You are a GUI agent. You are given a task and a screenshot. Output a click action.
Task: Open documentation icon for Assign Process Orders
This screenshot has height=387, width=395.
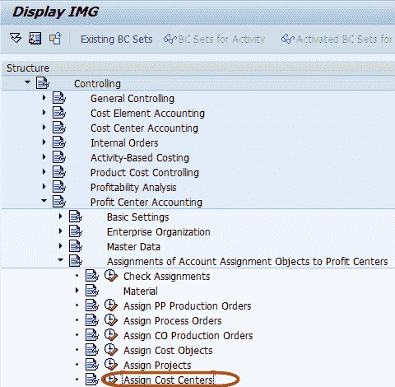point(92,320)
